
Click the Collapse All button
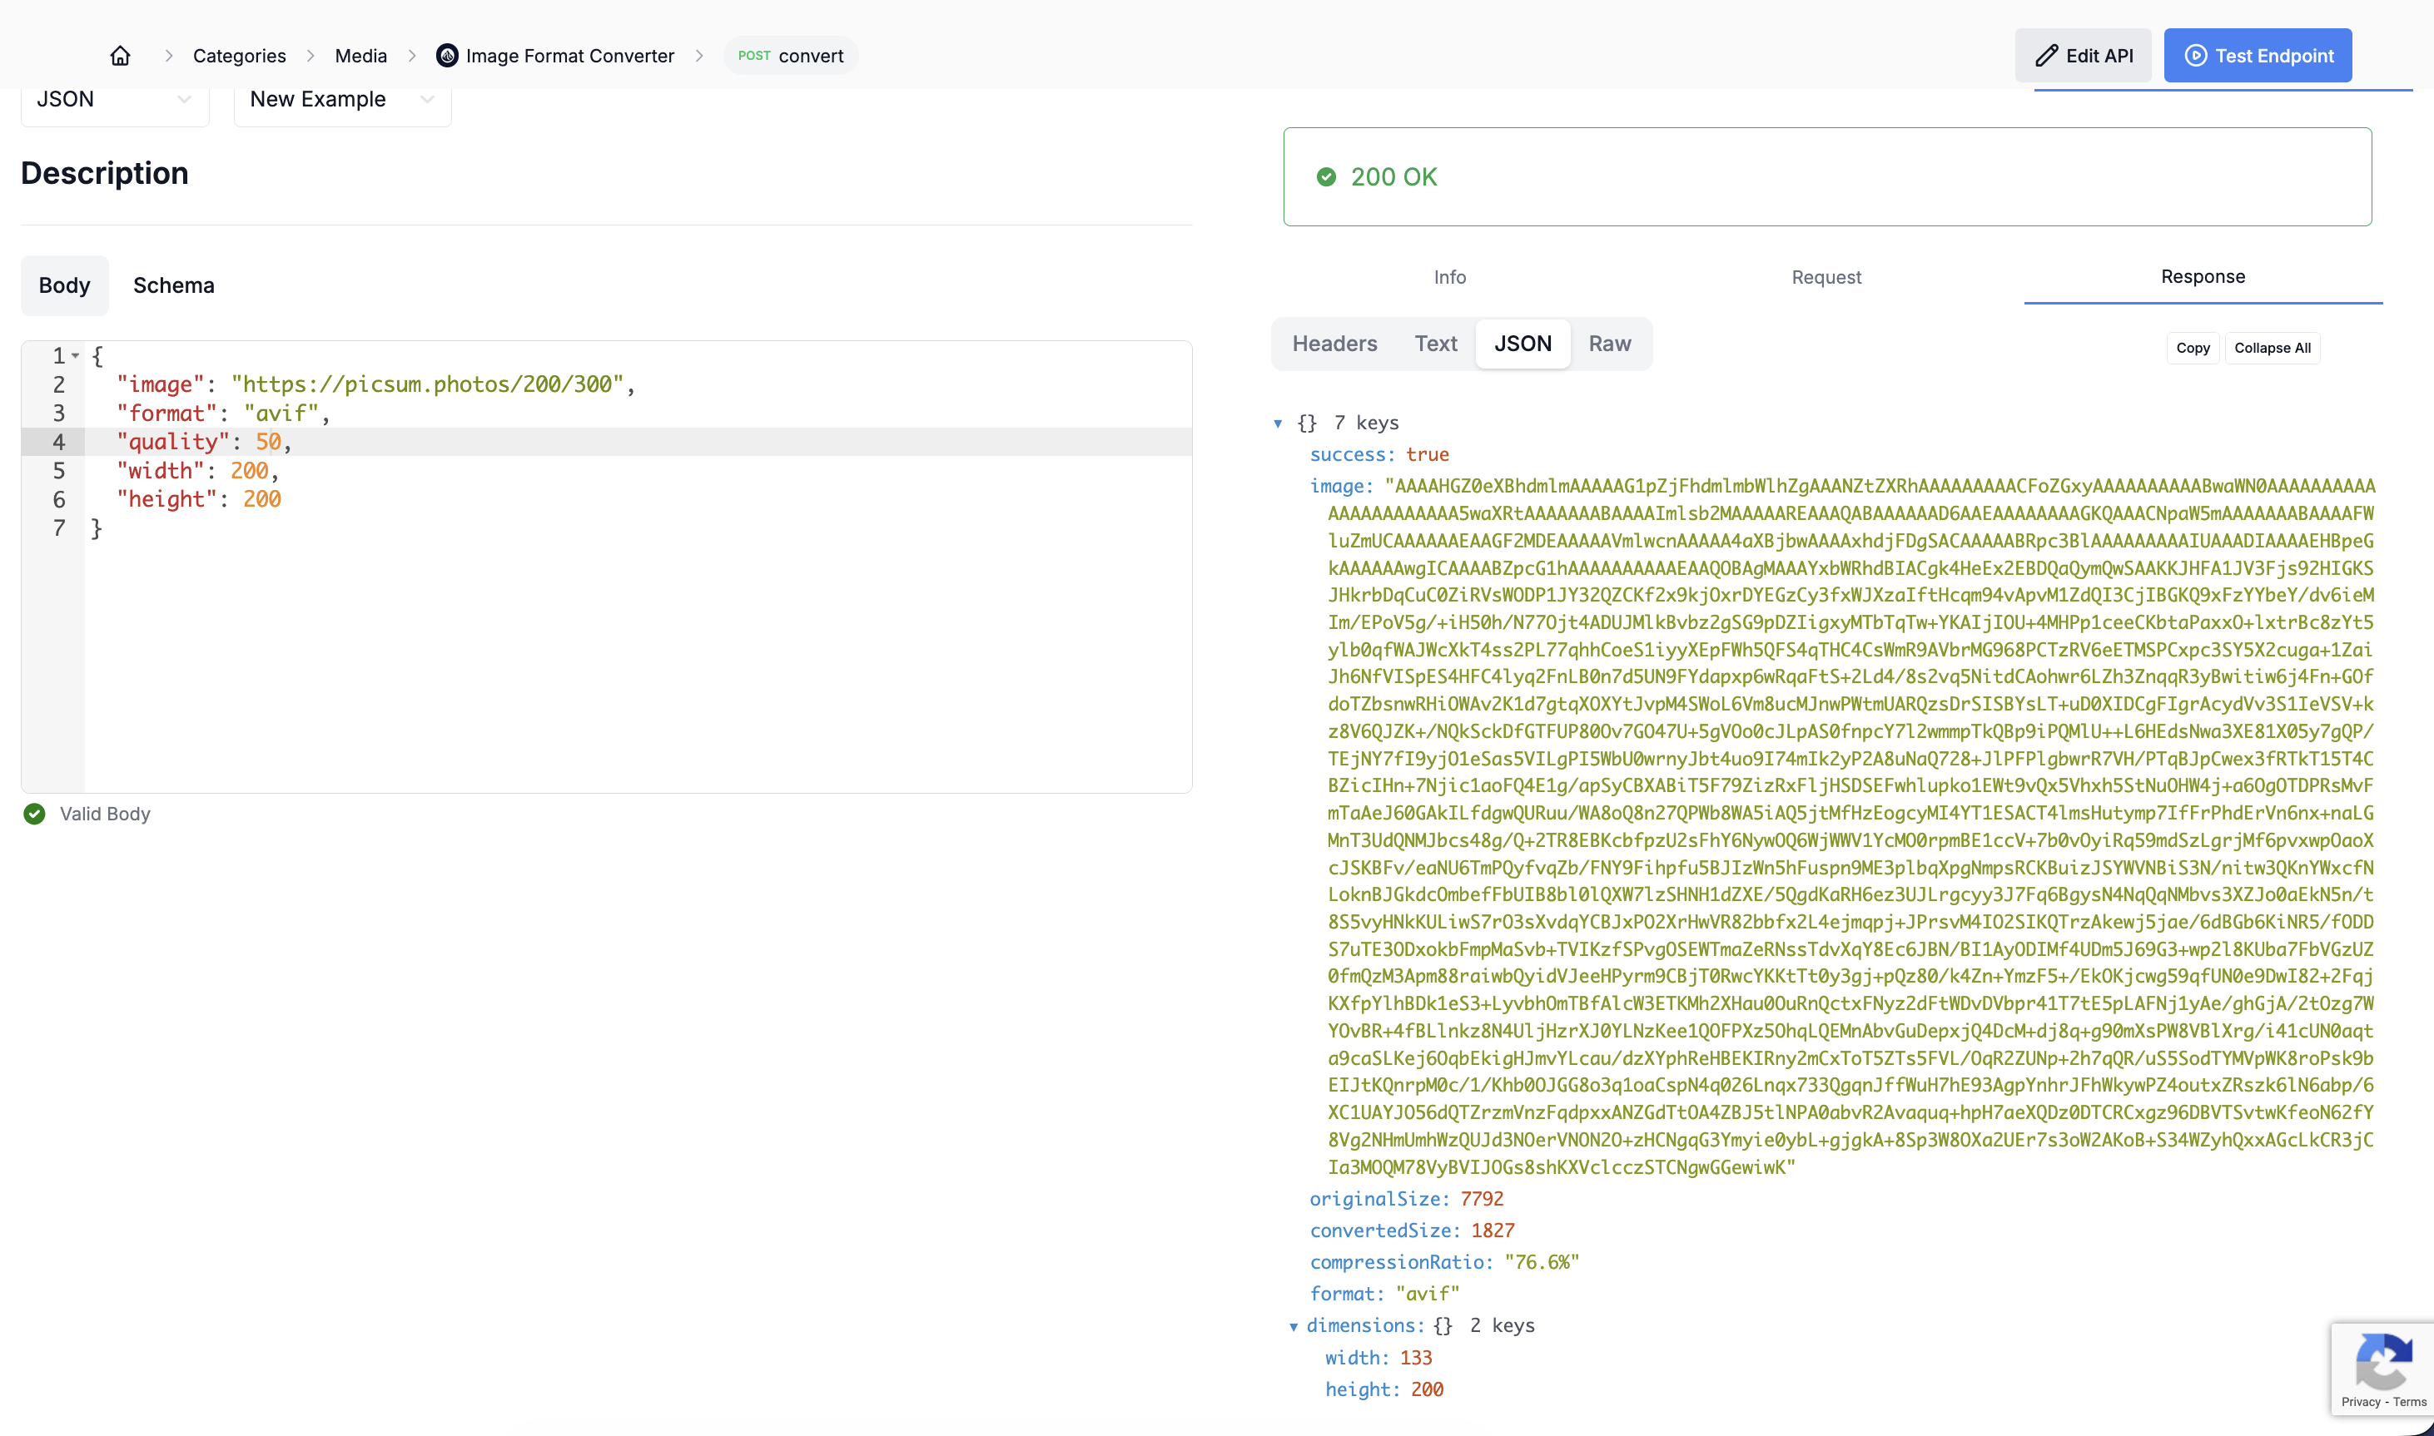2272,349
